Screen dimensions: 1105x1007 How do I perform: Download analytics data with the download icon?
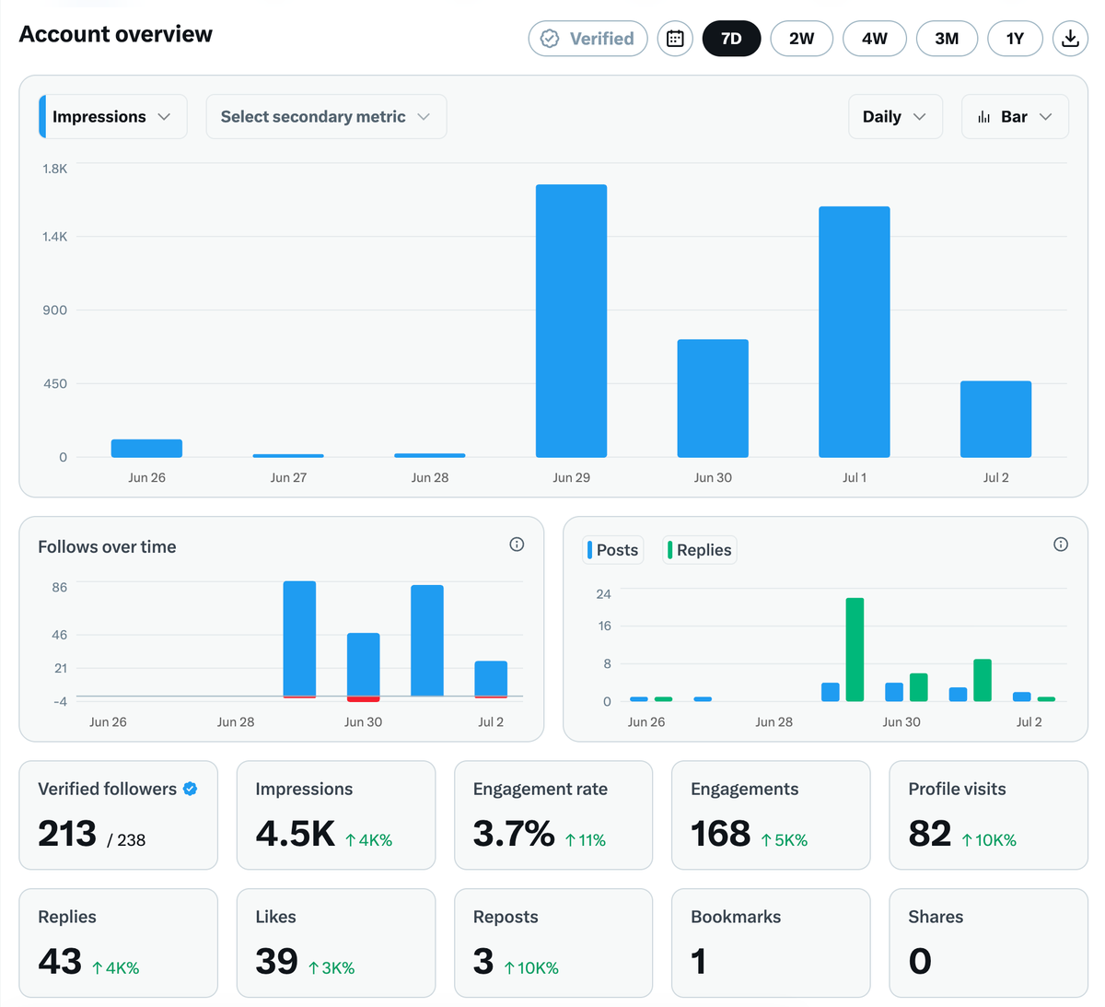pos(1070,39)
